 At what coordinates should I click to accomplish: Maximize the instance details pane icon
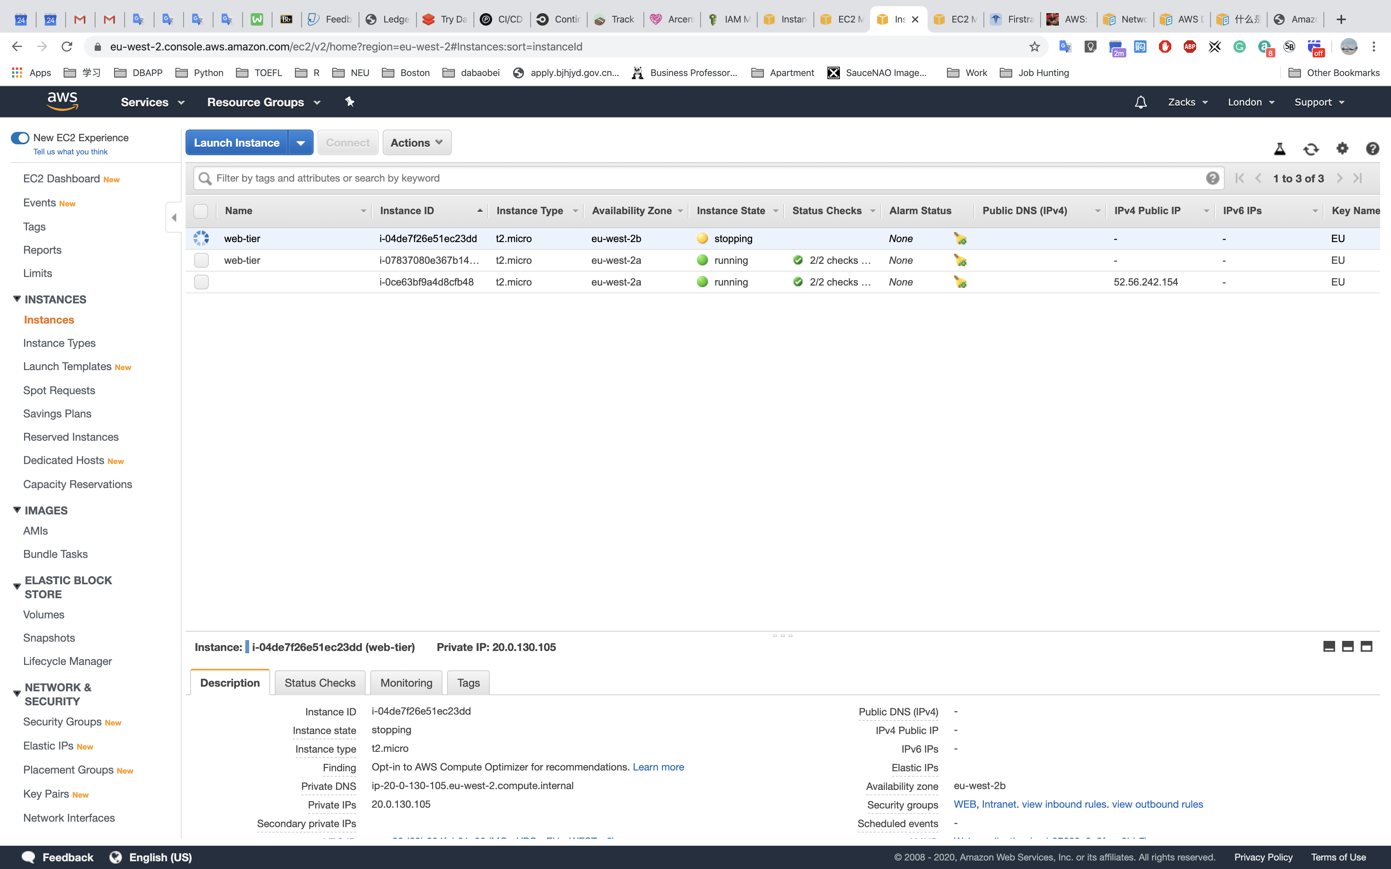(1366, 647)
